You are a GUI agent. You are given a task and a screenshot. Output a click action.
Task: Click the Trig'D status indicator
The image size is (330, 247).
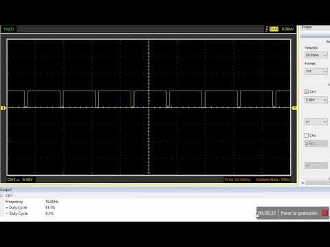9,29
